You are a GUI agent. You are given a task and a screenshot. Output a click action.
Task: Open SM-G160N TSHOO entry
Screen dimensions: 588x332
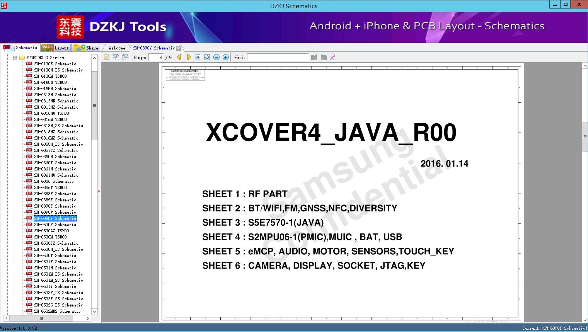tap(50, 82)
